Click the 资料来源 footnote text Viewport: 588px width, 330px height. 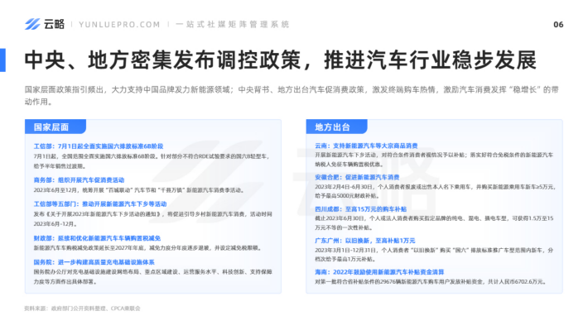click(x=82, y=308)
